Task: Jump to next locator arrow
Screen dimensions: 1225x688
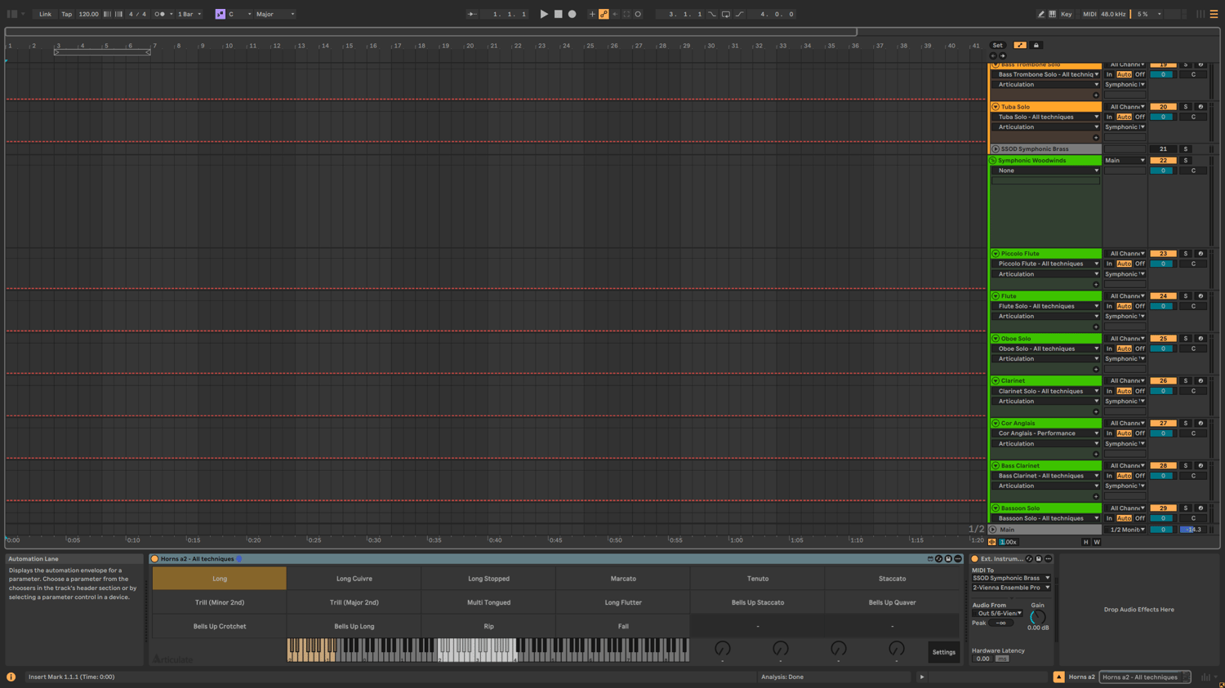Action: click(x=1003, y=55)
